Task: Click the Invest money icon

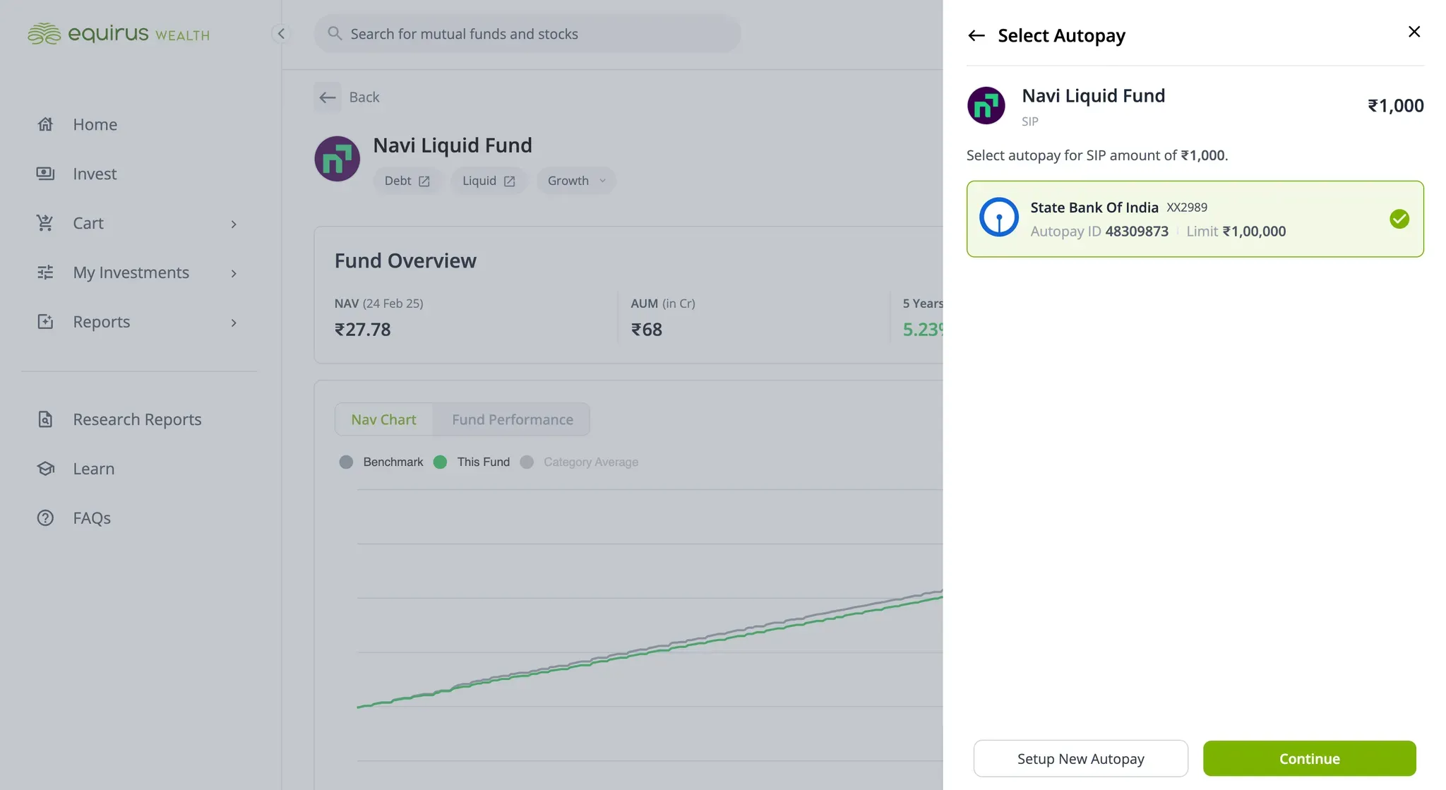Action: (x=45, y=174)
